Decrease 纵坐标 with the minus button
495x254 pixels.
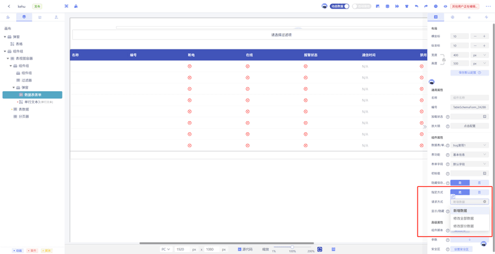click(475, 46)
